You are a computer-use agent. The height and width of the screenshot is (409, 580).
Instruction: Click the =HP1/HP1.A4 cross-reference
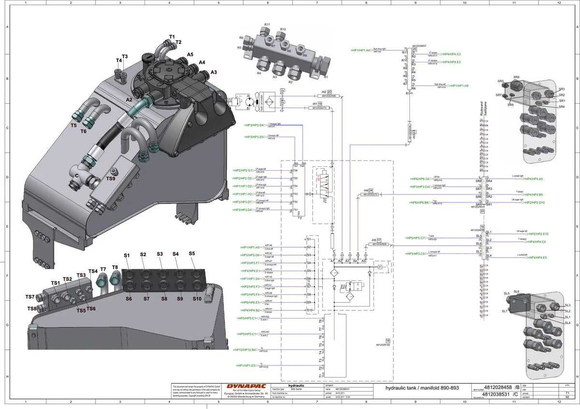[x=360, y=50]
